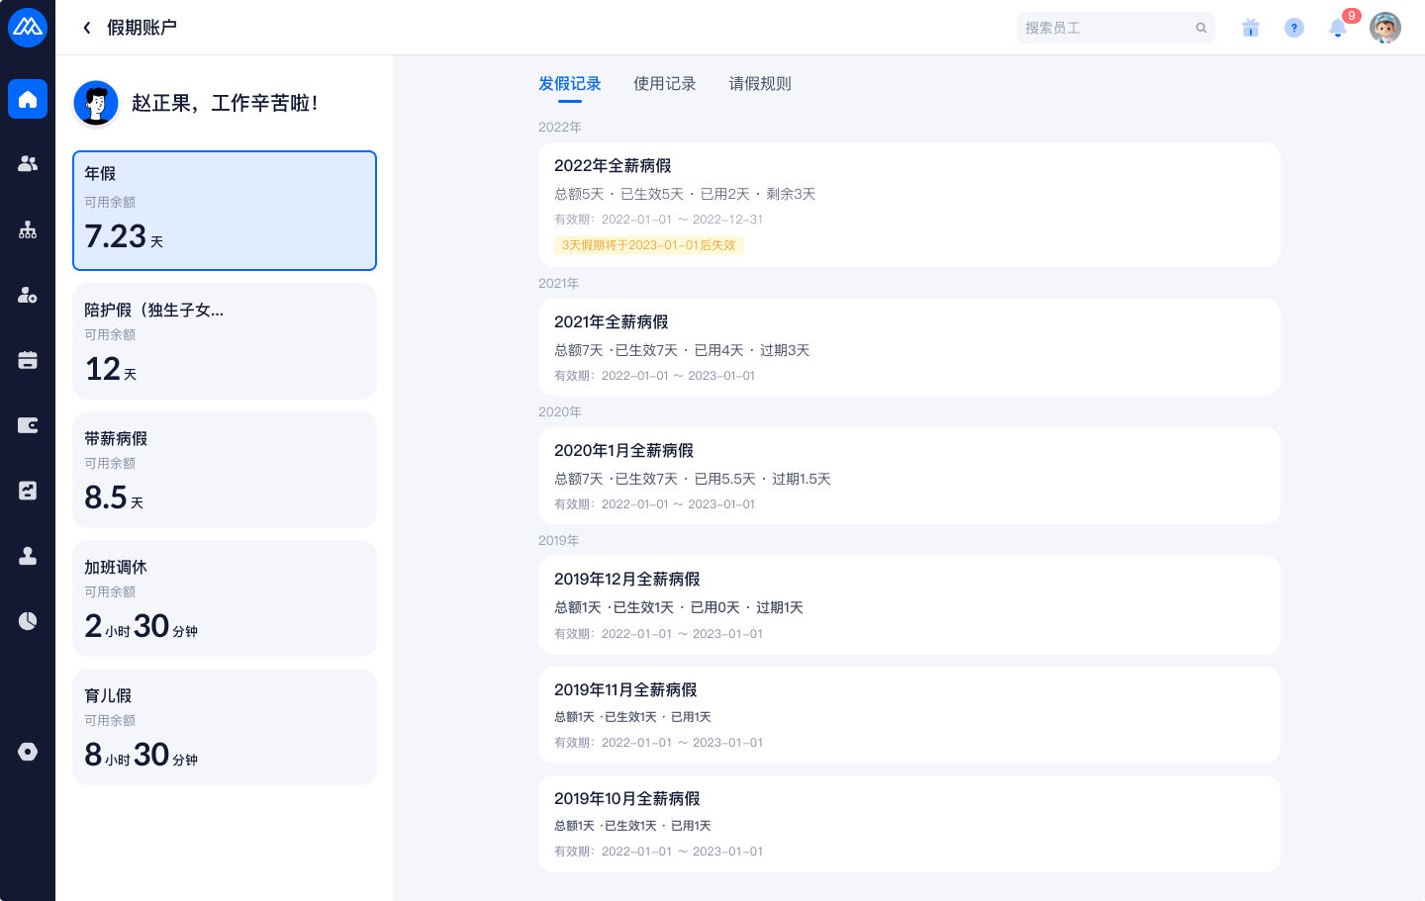Open the employees people icon in sidebar

[x=28, y=164]
